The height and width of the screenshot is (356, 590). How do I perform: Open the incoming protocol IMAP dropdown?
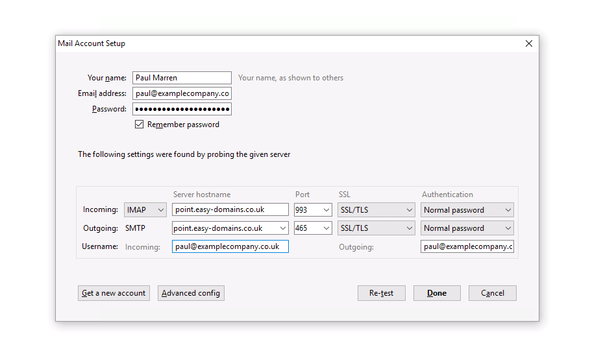tap(145, 209)
